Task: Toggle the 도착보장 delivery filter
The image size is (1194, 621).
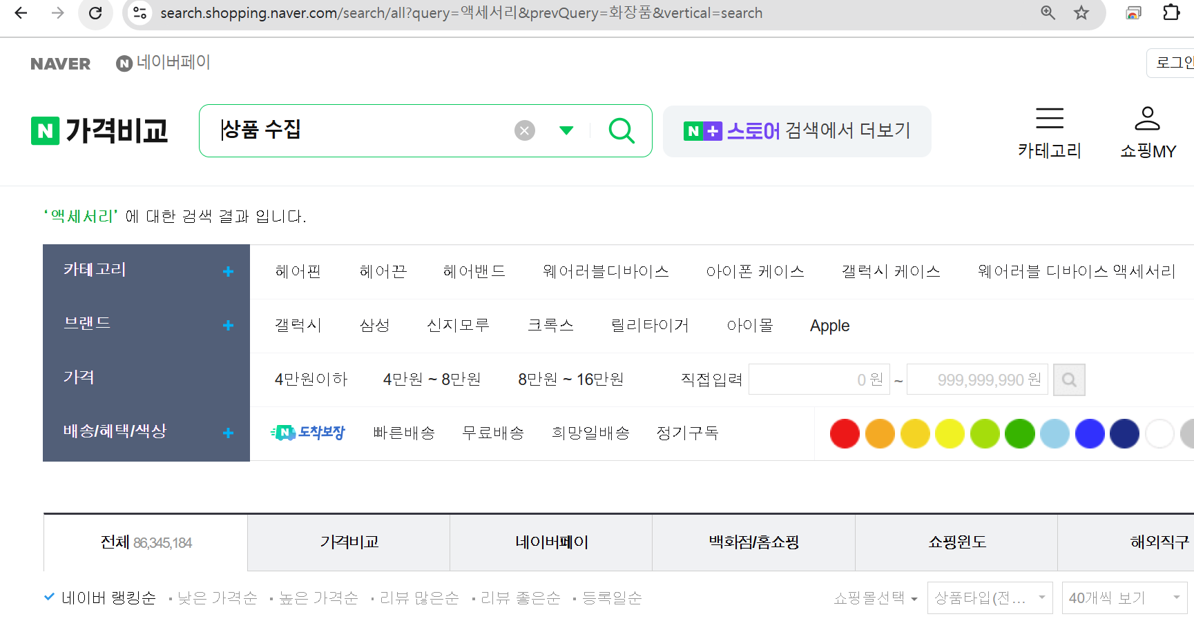Action: (x=308, y=433)
